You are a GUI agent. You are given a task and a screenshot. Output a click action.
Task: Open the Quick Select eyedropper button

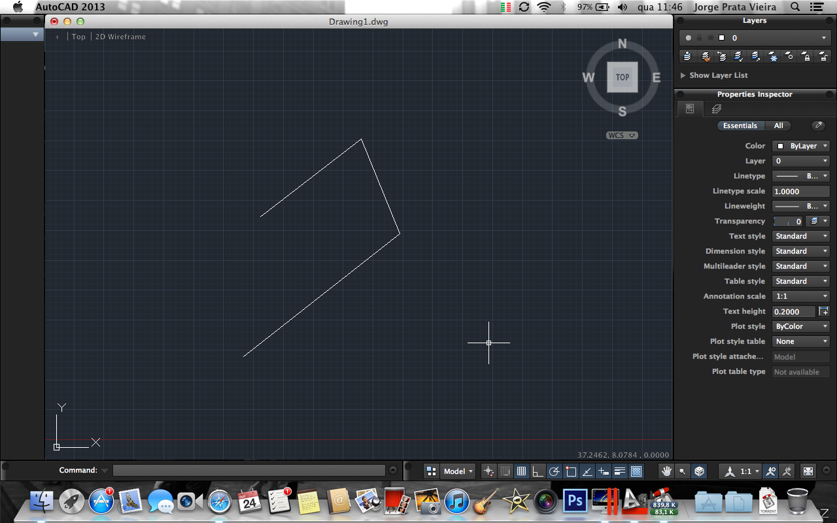tap(817, 126)
